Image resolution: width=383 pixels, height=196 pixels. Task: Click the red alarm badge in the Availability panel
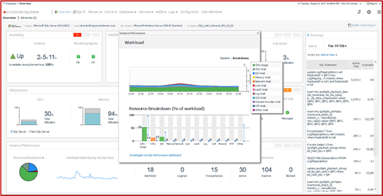pos(77,35)
